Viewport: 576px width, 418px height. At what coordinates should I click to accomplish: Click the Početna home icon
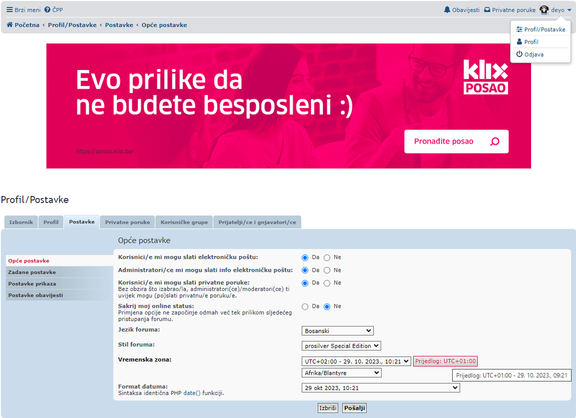tap(10, 25)
